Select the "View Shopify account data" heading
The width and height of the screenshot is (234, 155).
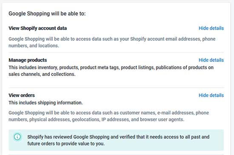coord(37,28)
